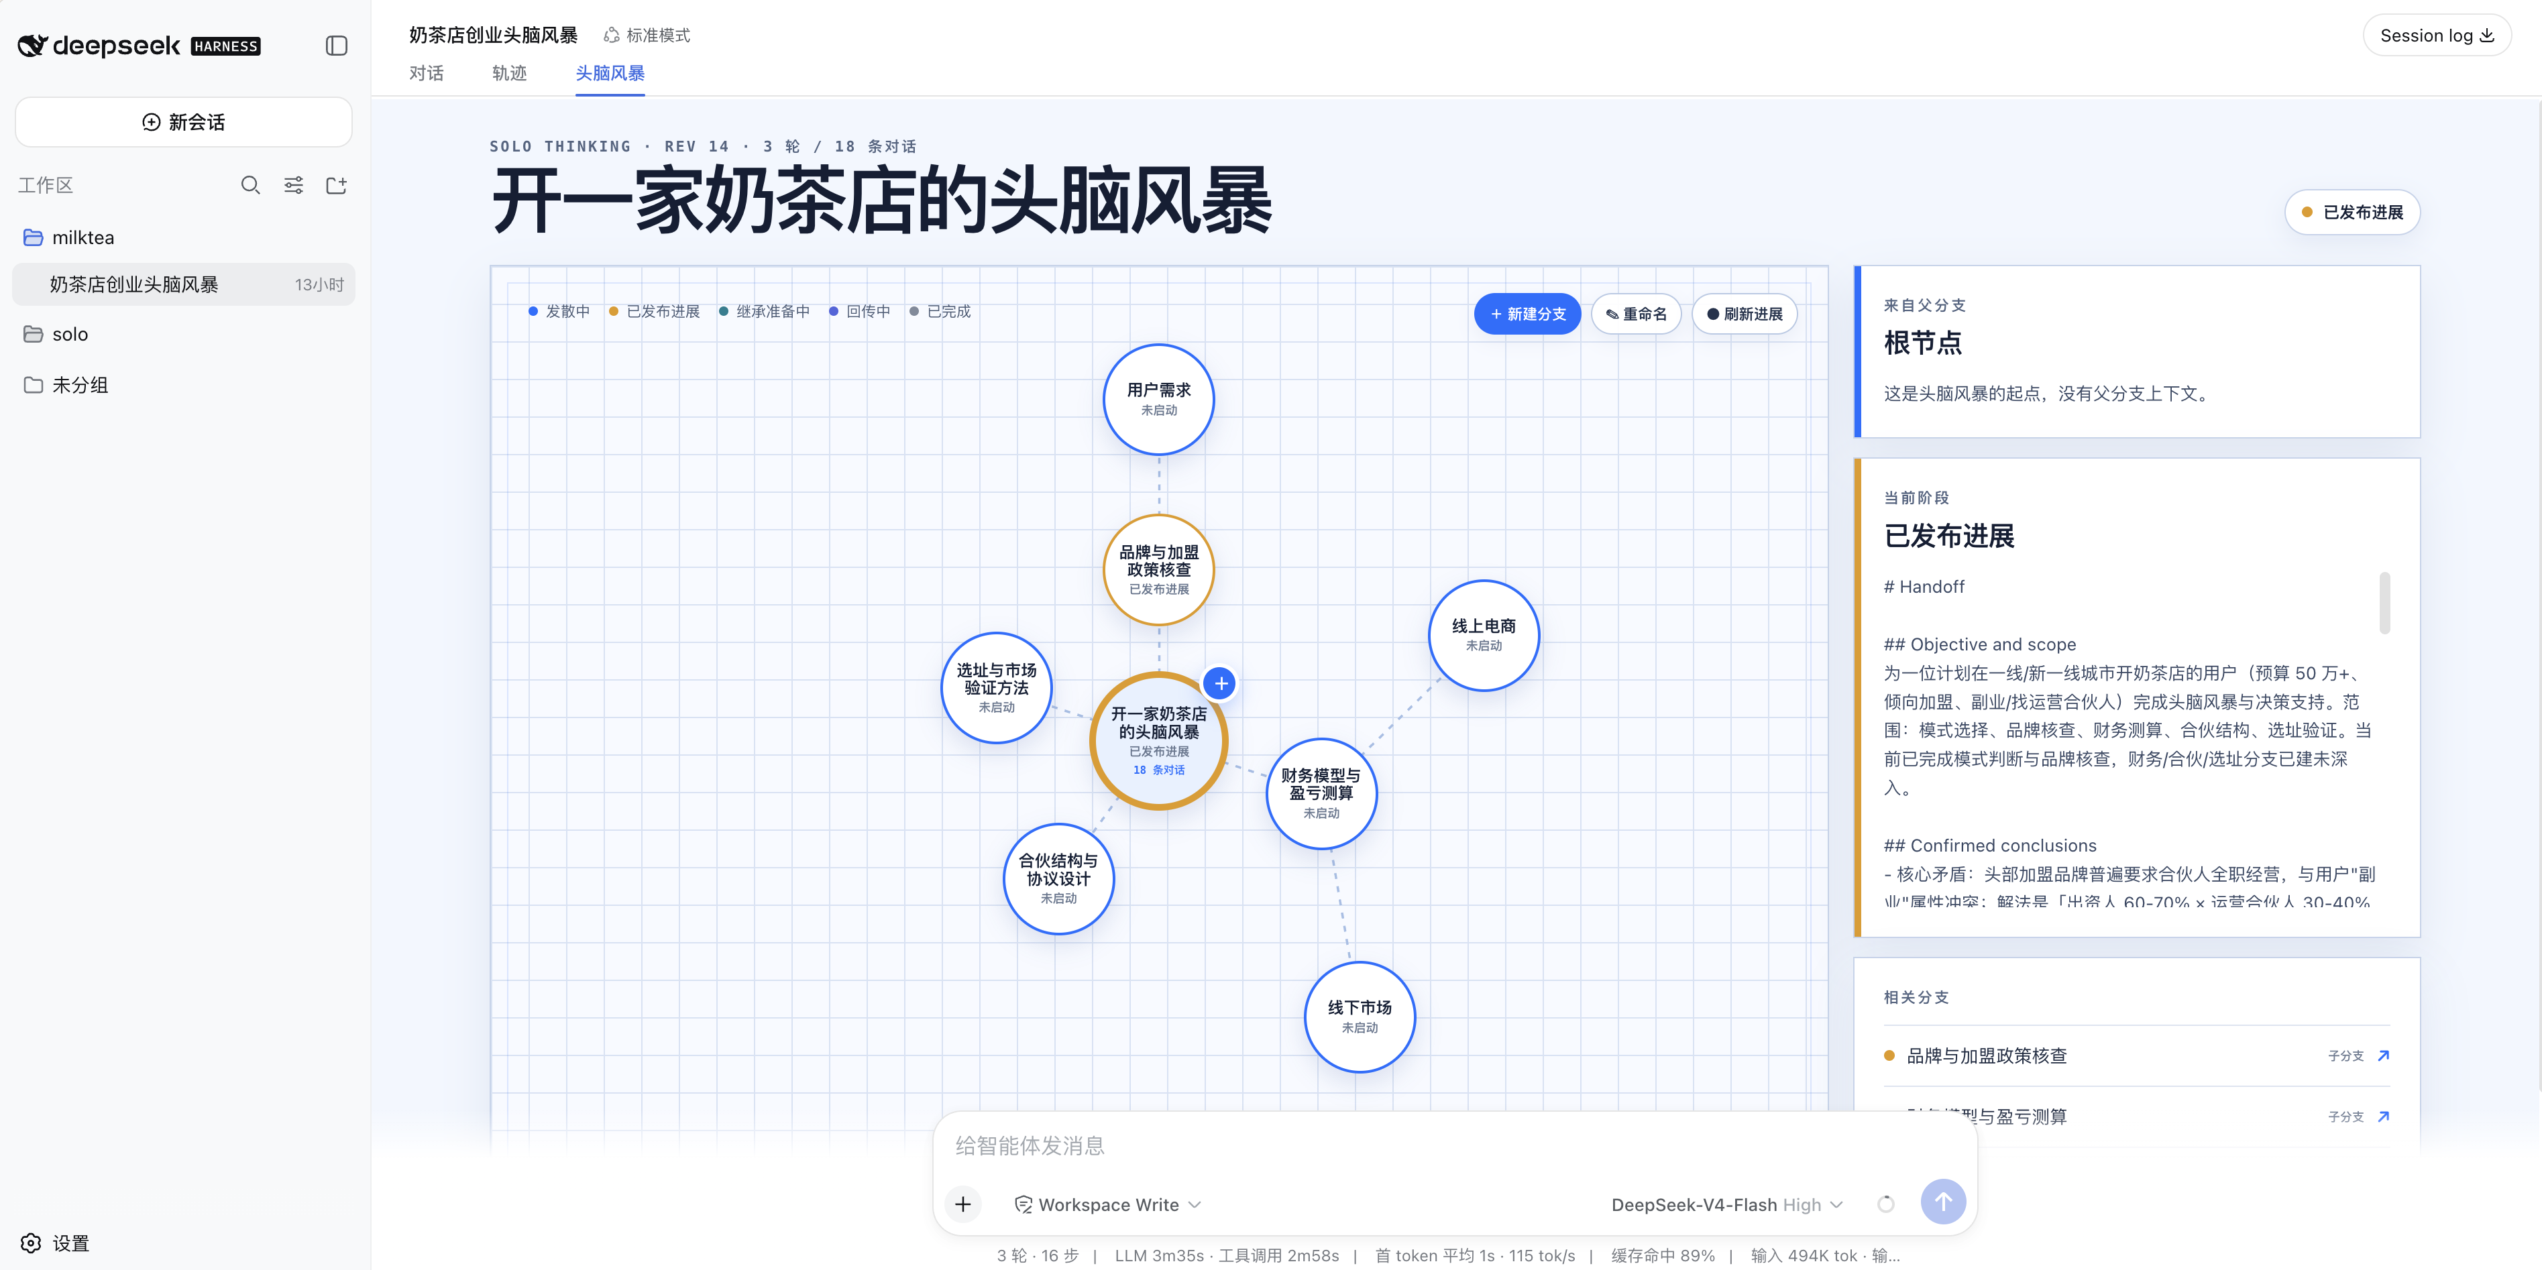Screen dimensions: 2542x1270
Task: Select the 线下市场 node
Action: pos(1359,1017)
